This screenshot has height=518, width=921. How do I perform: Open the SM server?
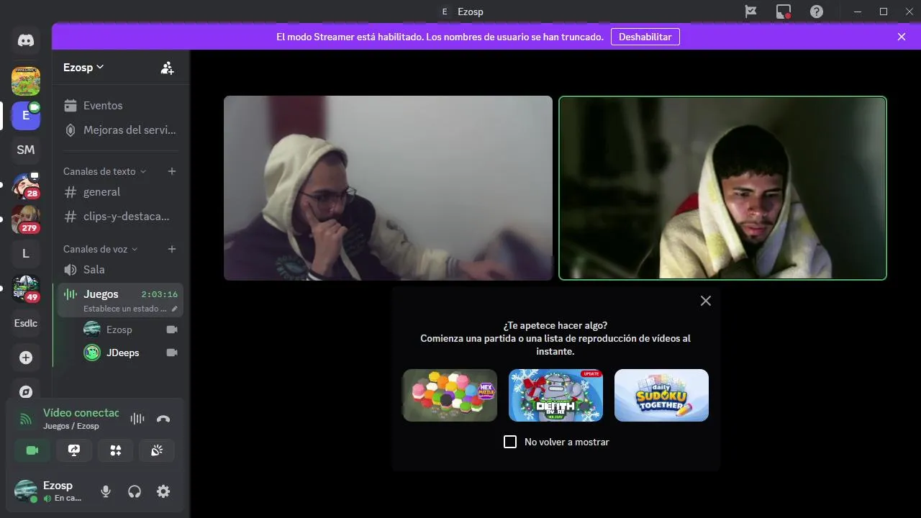coord(26,150)
